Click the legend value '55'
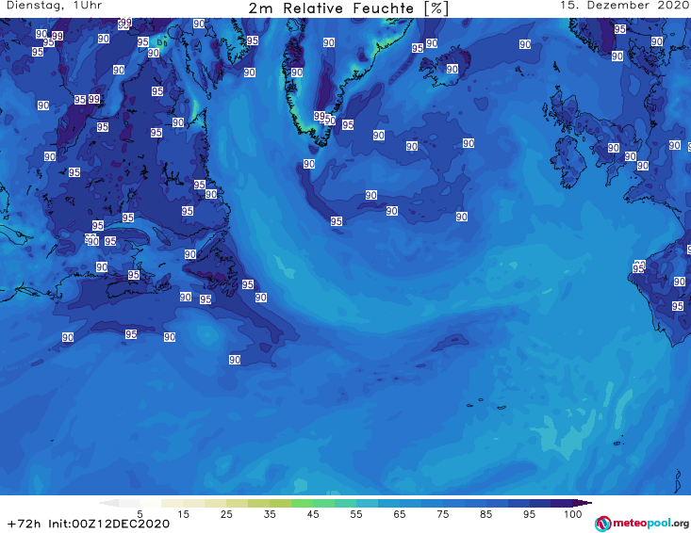The width and height of the screenshot is (691, 533). point(356,514)
